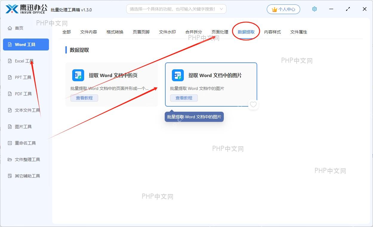
Task: Minimize the application window
Action: (x=331, y=9)
